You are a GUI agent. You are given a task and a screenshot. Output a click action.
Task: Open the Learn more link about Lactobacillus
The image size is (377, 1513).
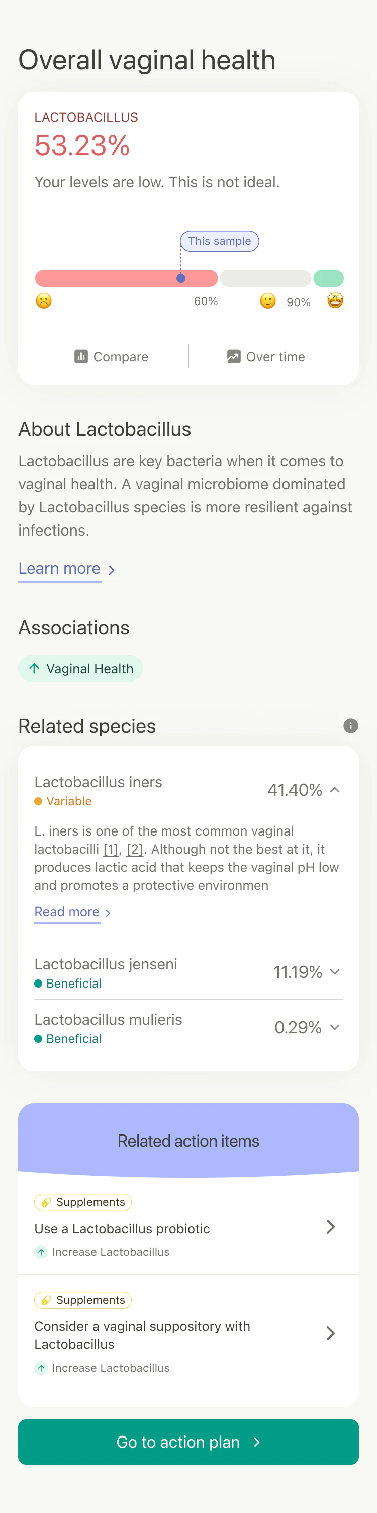click(x=59, y=568)
